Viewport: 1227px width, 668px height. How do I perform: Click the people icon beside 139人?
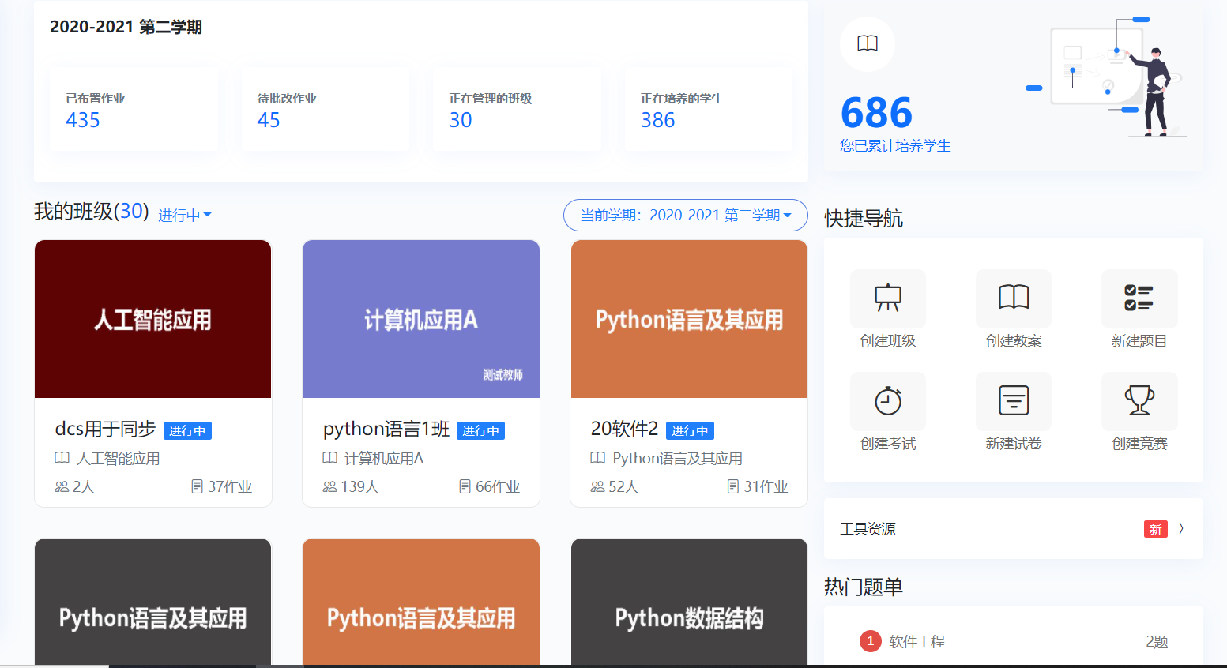(329, 486)
